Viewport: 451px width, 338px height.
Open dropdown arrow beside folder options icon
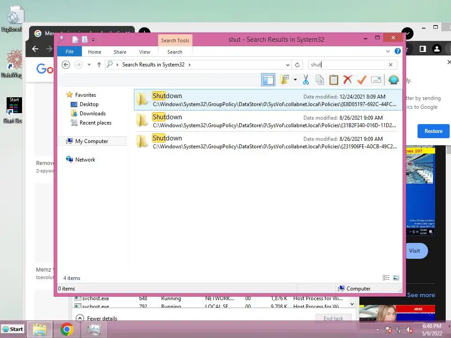point(295,80)
